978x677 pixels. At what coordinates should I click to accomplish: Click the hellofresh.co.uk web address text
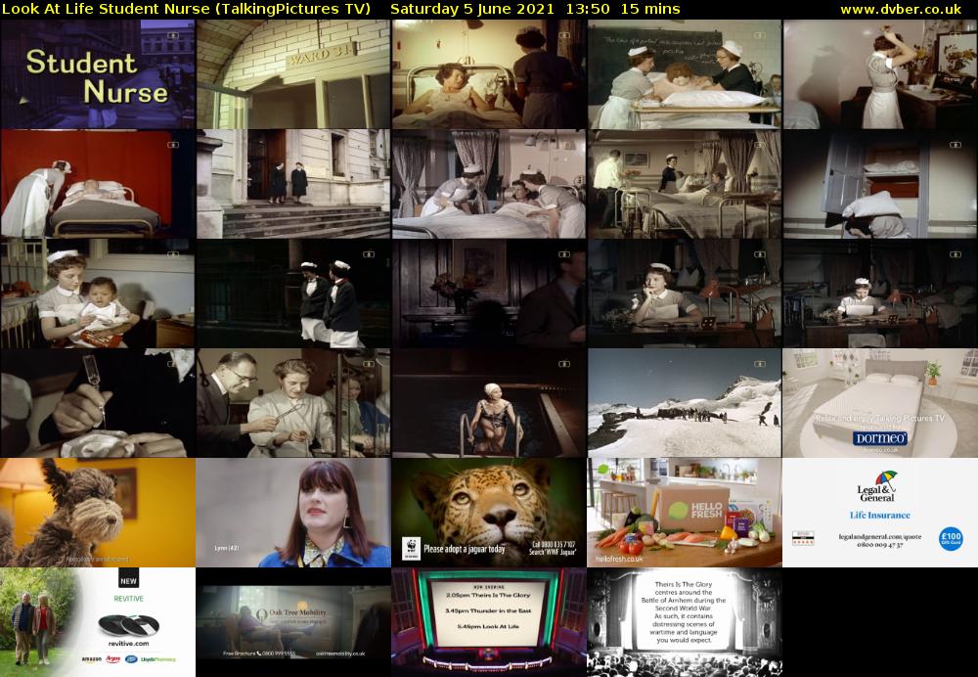click(619, 559)
